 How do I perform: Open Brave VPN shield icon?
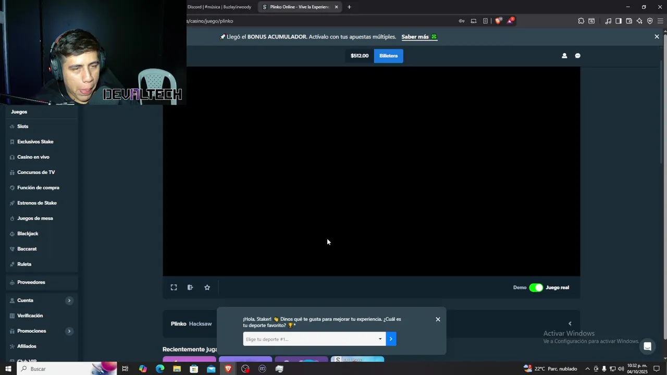(650, 21)
